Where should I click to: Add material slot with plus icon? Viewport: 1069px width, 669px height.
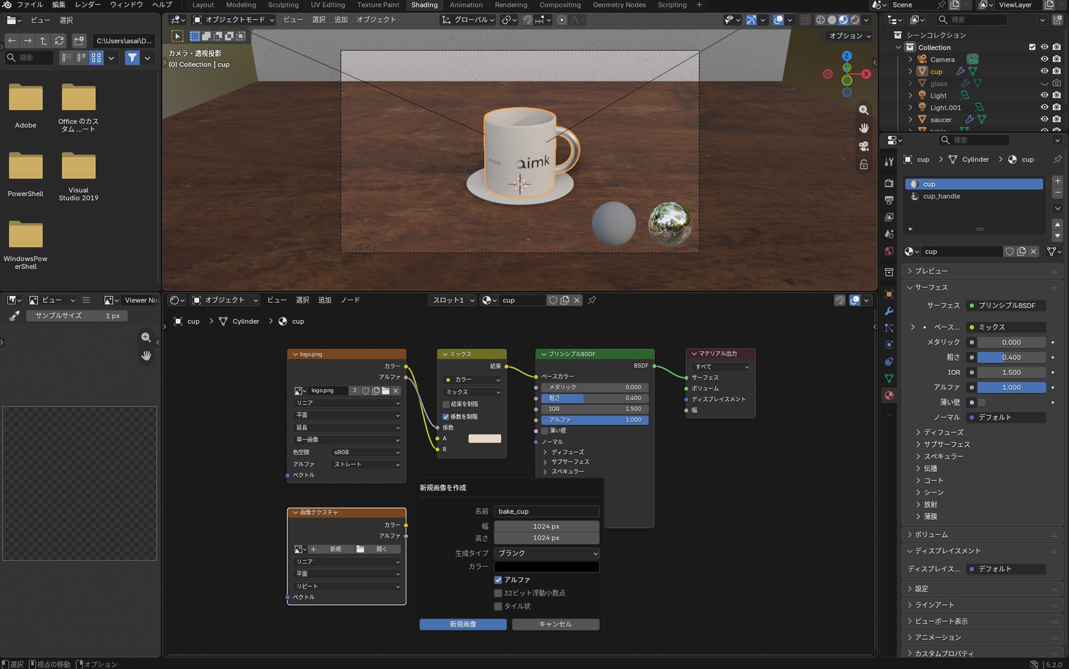[1058, 181]
